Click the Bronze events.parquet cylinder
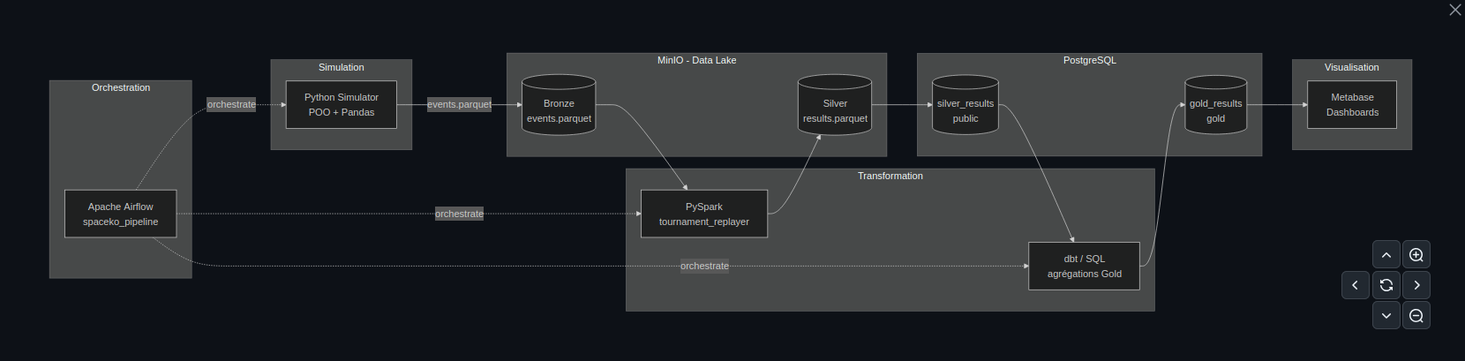The image size is (1465, 361). 559,105
